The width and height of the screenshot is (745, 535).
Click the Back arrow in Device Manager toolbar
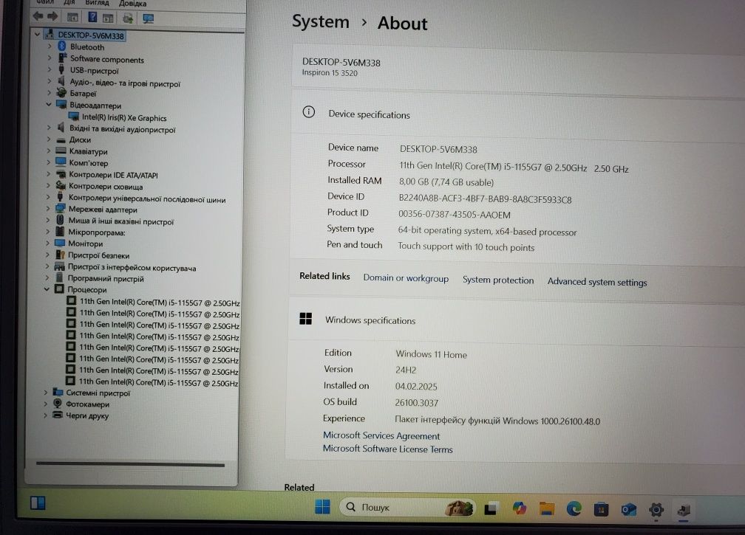tap(38, 16)
